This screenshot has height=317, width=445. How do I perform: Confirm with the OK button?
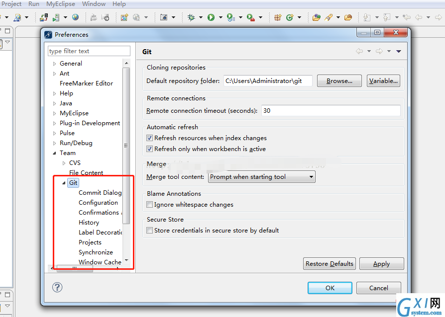[x=330, y=288]
